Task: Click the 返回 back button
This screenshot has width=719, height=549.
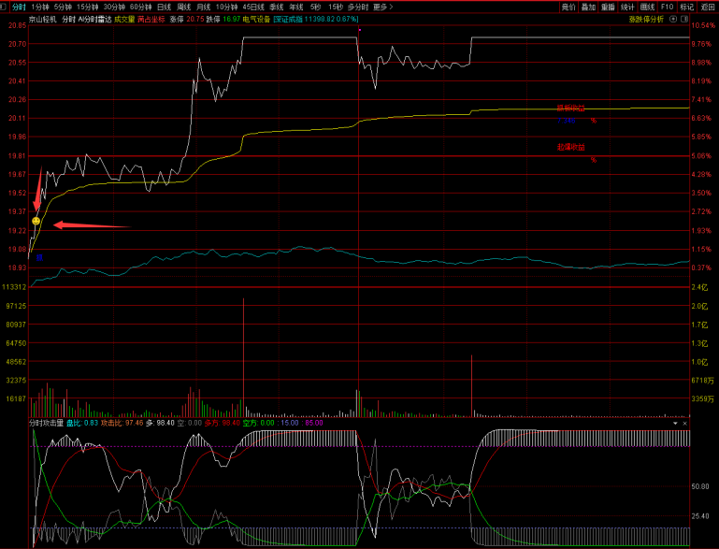Action: tap(707, 7)
